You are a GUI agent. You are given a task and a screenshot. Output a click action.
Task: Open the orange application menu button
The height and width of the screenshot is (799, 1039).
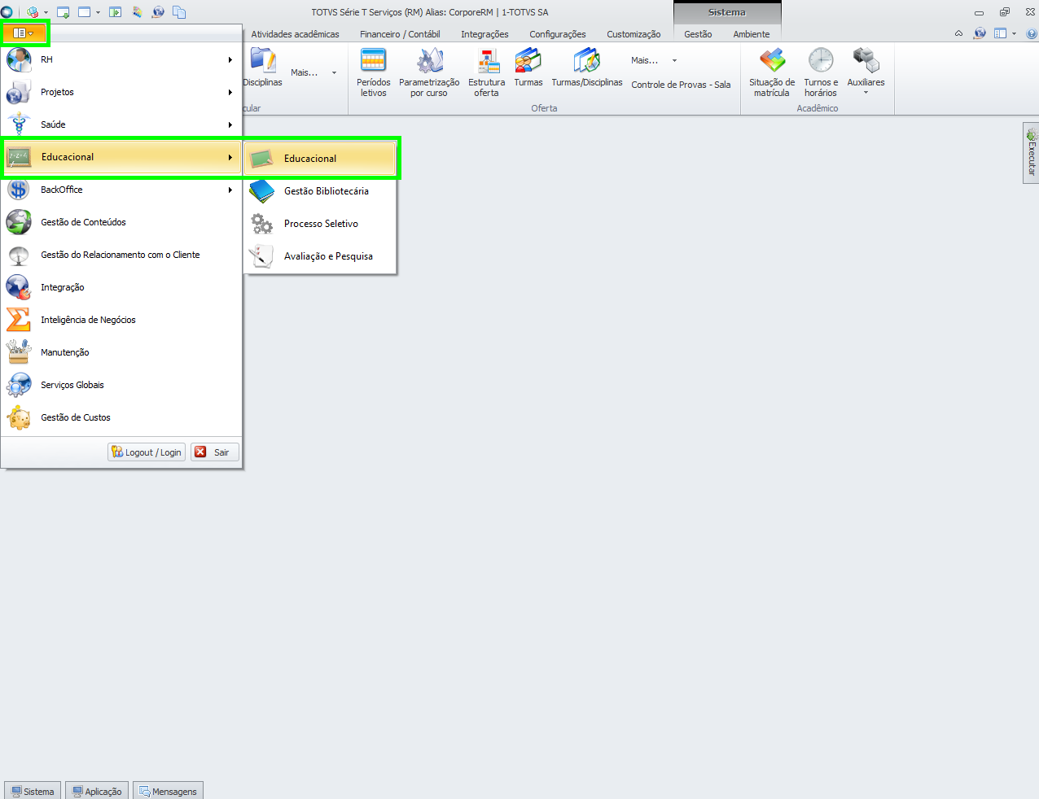pos(24,33)
